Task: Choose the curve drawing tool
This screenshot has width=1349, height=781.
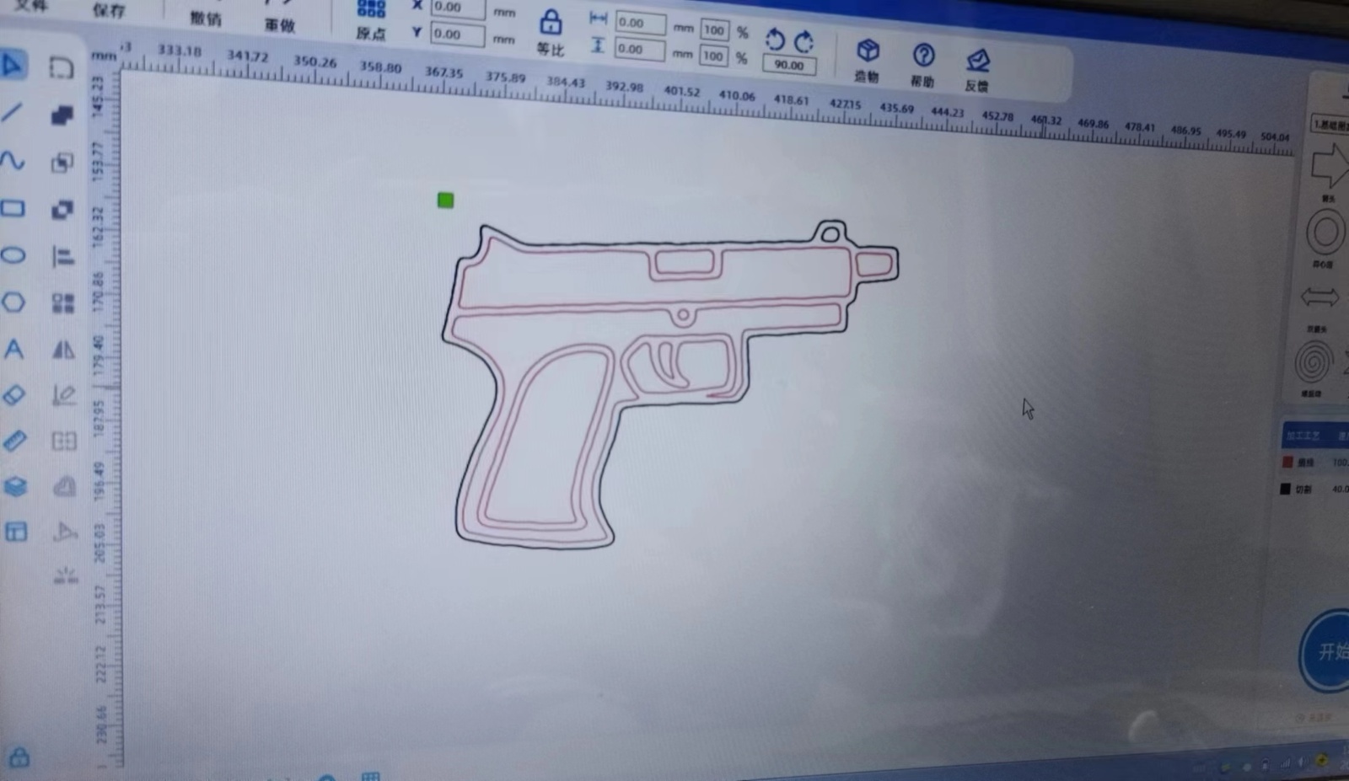Action: (x=13, y=160)
